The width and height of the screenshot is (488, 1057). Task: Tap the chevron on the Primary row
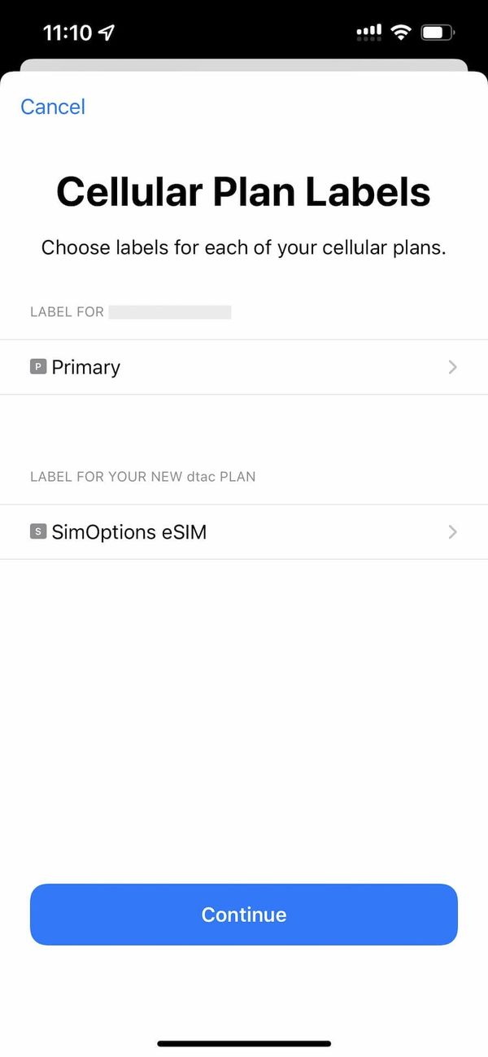(452, 366)
